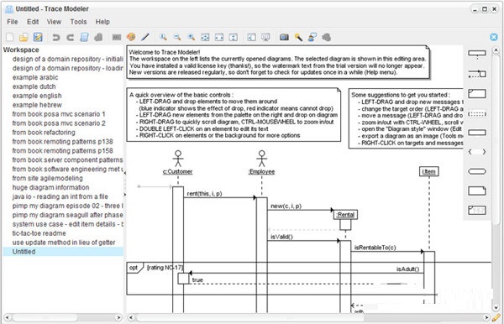
Task: Open 'from book refactoring' diagram
Action: tap(44, 133)
